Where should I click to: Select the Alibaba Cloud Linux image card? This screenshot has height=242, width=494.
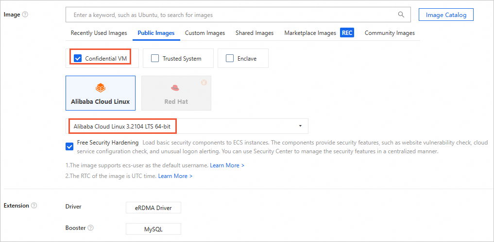[x=101, y=93]
